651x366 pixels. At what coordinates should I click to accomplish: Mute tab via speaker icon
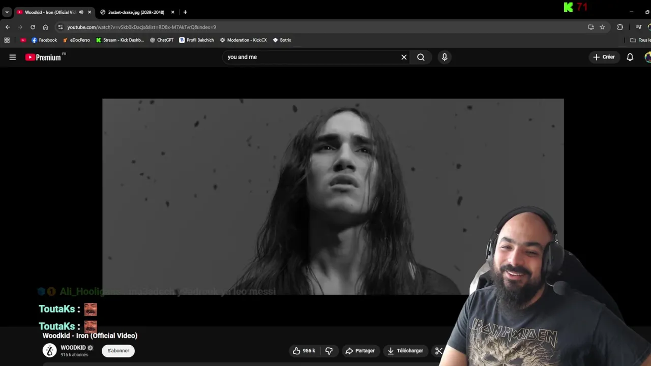point(81,12)
